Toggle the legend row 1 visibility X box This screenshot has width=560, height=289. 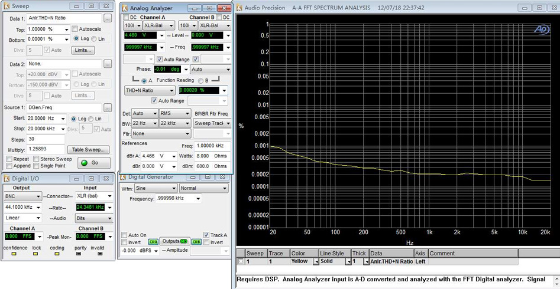[241, 261]
